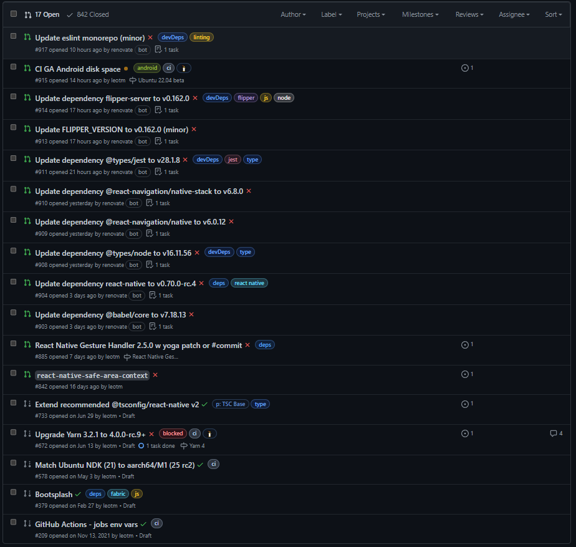Open Update dependency @types/node to v16.11.56
576x547 pixels.
(113, 253)
